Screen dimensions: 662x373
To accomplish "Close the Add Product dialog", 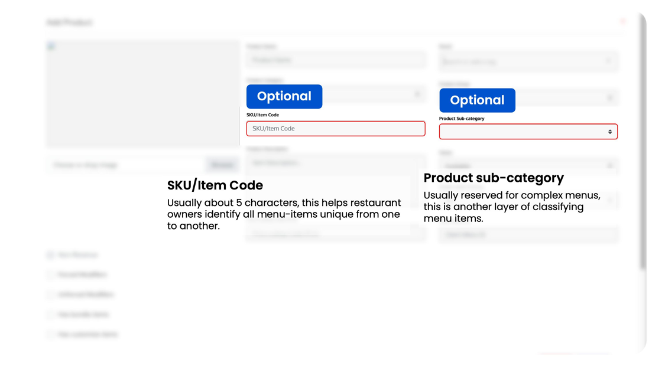I will pos(623,21).
